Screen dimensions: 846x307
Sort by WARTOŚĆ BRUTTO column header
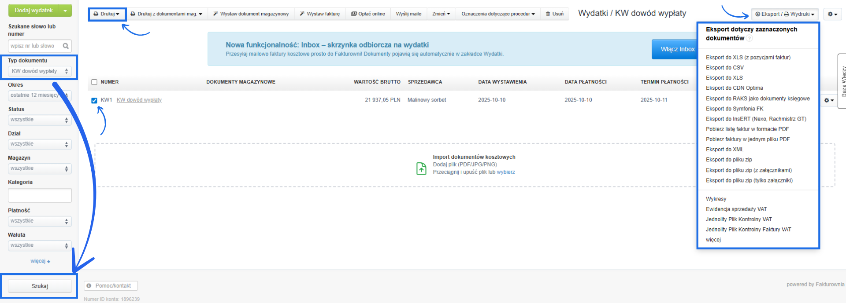tap(377, 82)
